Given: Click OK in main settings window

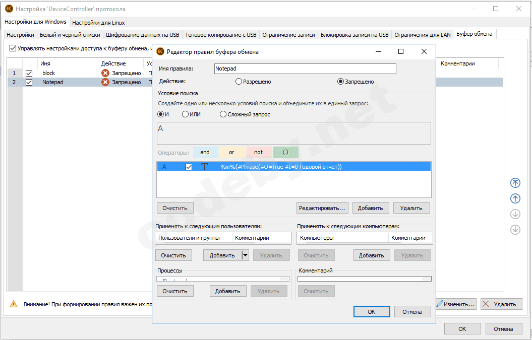Looking at the screenshot, I should coord(462,329).
